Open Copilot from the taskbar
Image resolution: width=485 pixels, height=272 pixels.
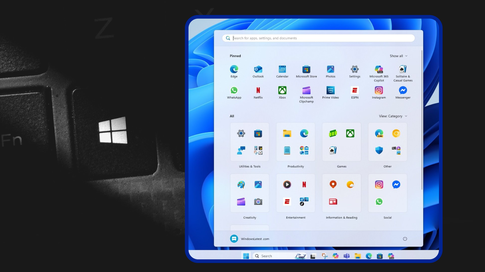click(x=336, y=256)
